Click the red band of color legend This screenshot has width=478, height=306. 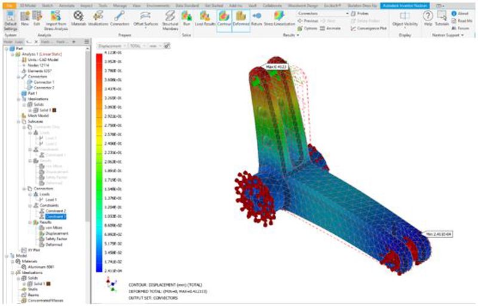pyautogui.click(x=99, y=66)
